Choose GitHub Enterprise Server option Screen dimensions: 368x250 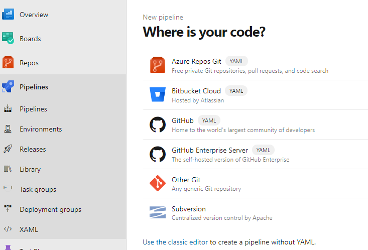pos(210,150)
